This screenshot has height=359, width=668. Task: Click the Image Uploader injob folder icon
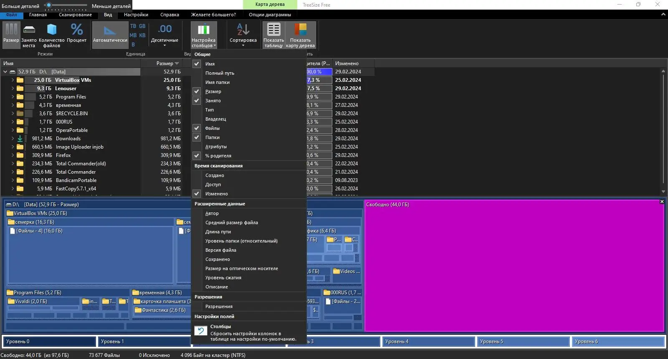click(x=20, y=147)
